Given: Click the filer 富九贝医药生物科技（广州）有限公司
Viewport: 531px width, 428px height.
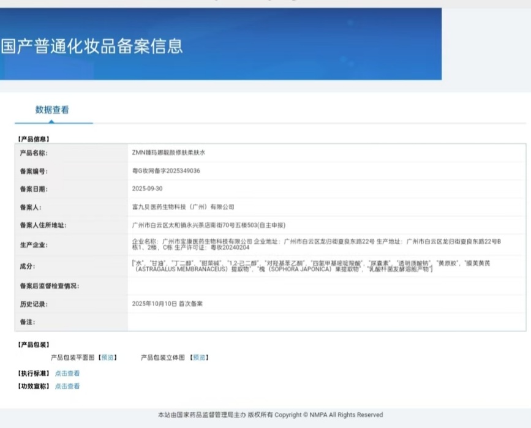Looking at the screenshot, I should point(183,207).
